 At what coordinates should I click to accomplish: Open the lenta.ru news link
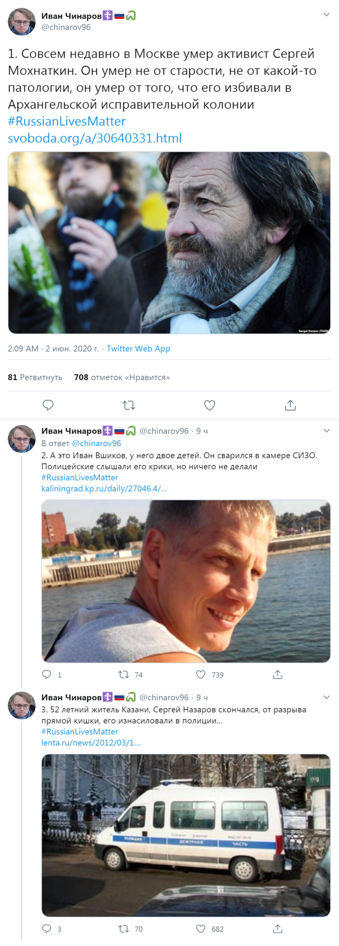[x=91, y=743]
